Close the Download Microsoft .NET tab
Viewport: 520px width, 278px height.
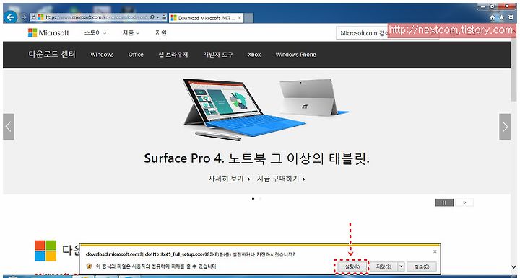(x=240, y=18)
